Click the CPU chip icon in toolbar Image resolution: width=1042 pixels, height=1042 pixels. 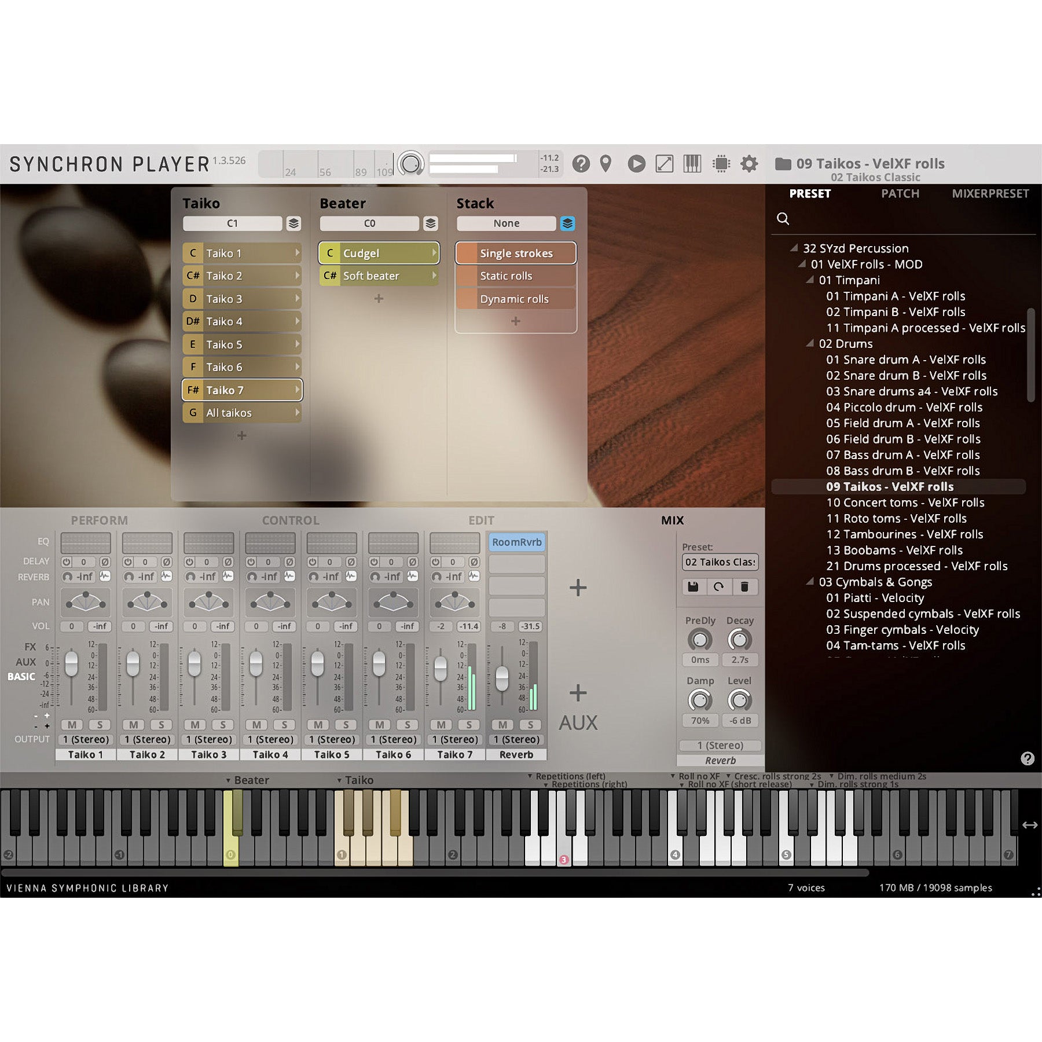point(721,164)
